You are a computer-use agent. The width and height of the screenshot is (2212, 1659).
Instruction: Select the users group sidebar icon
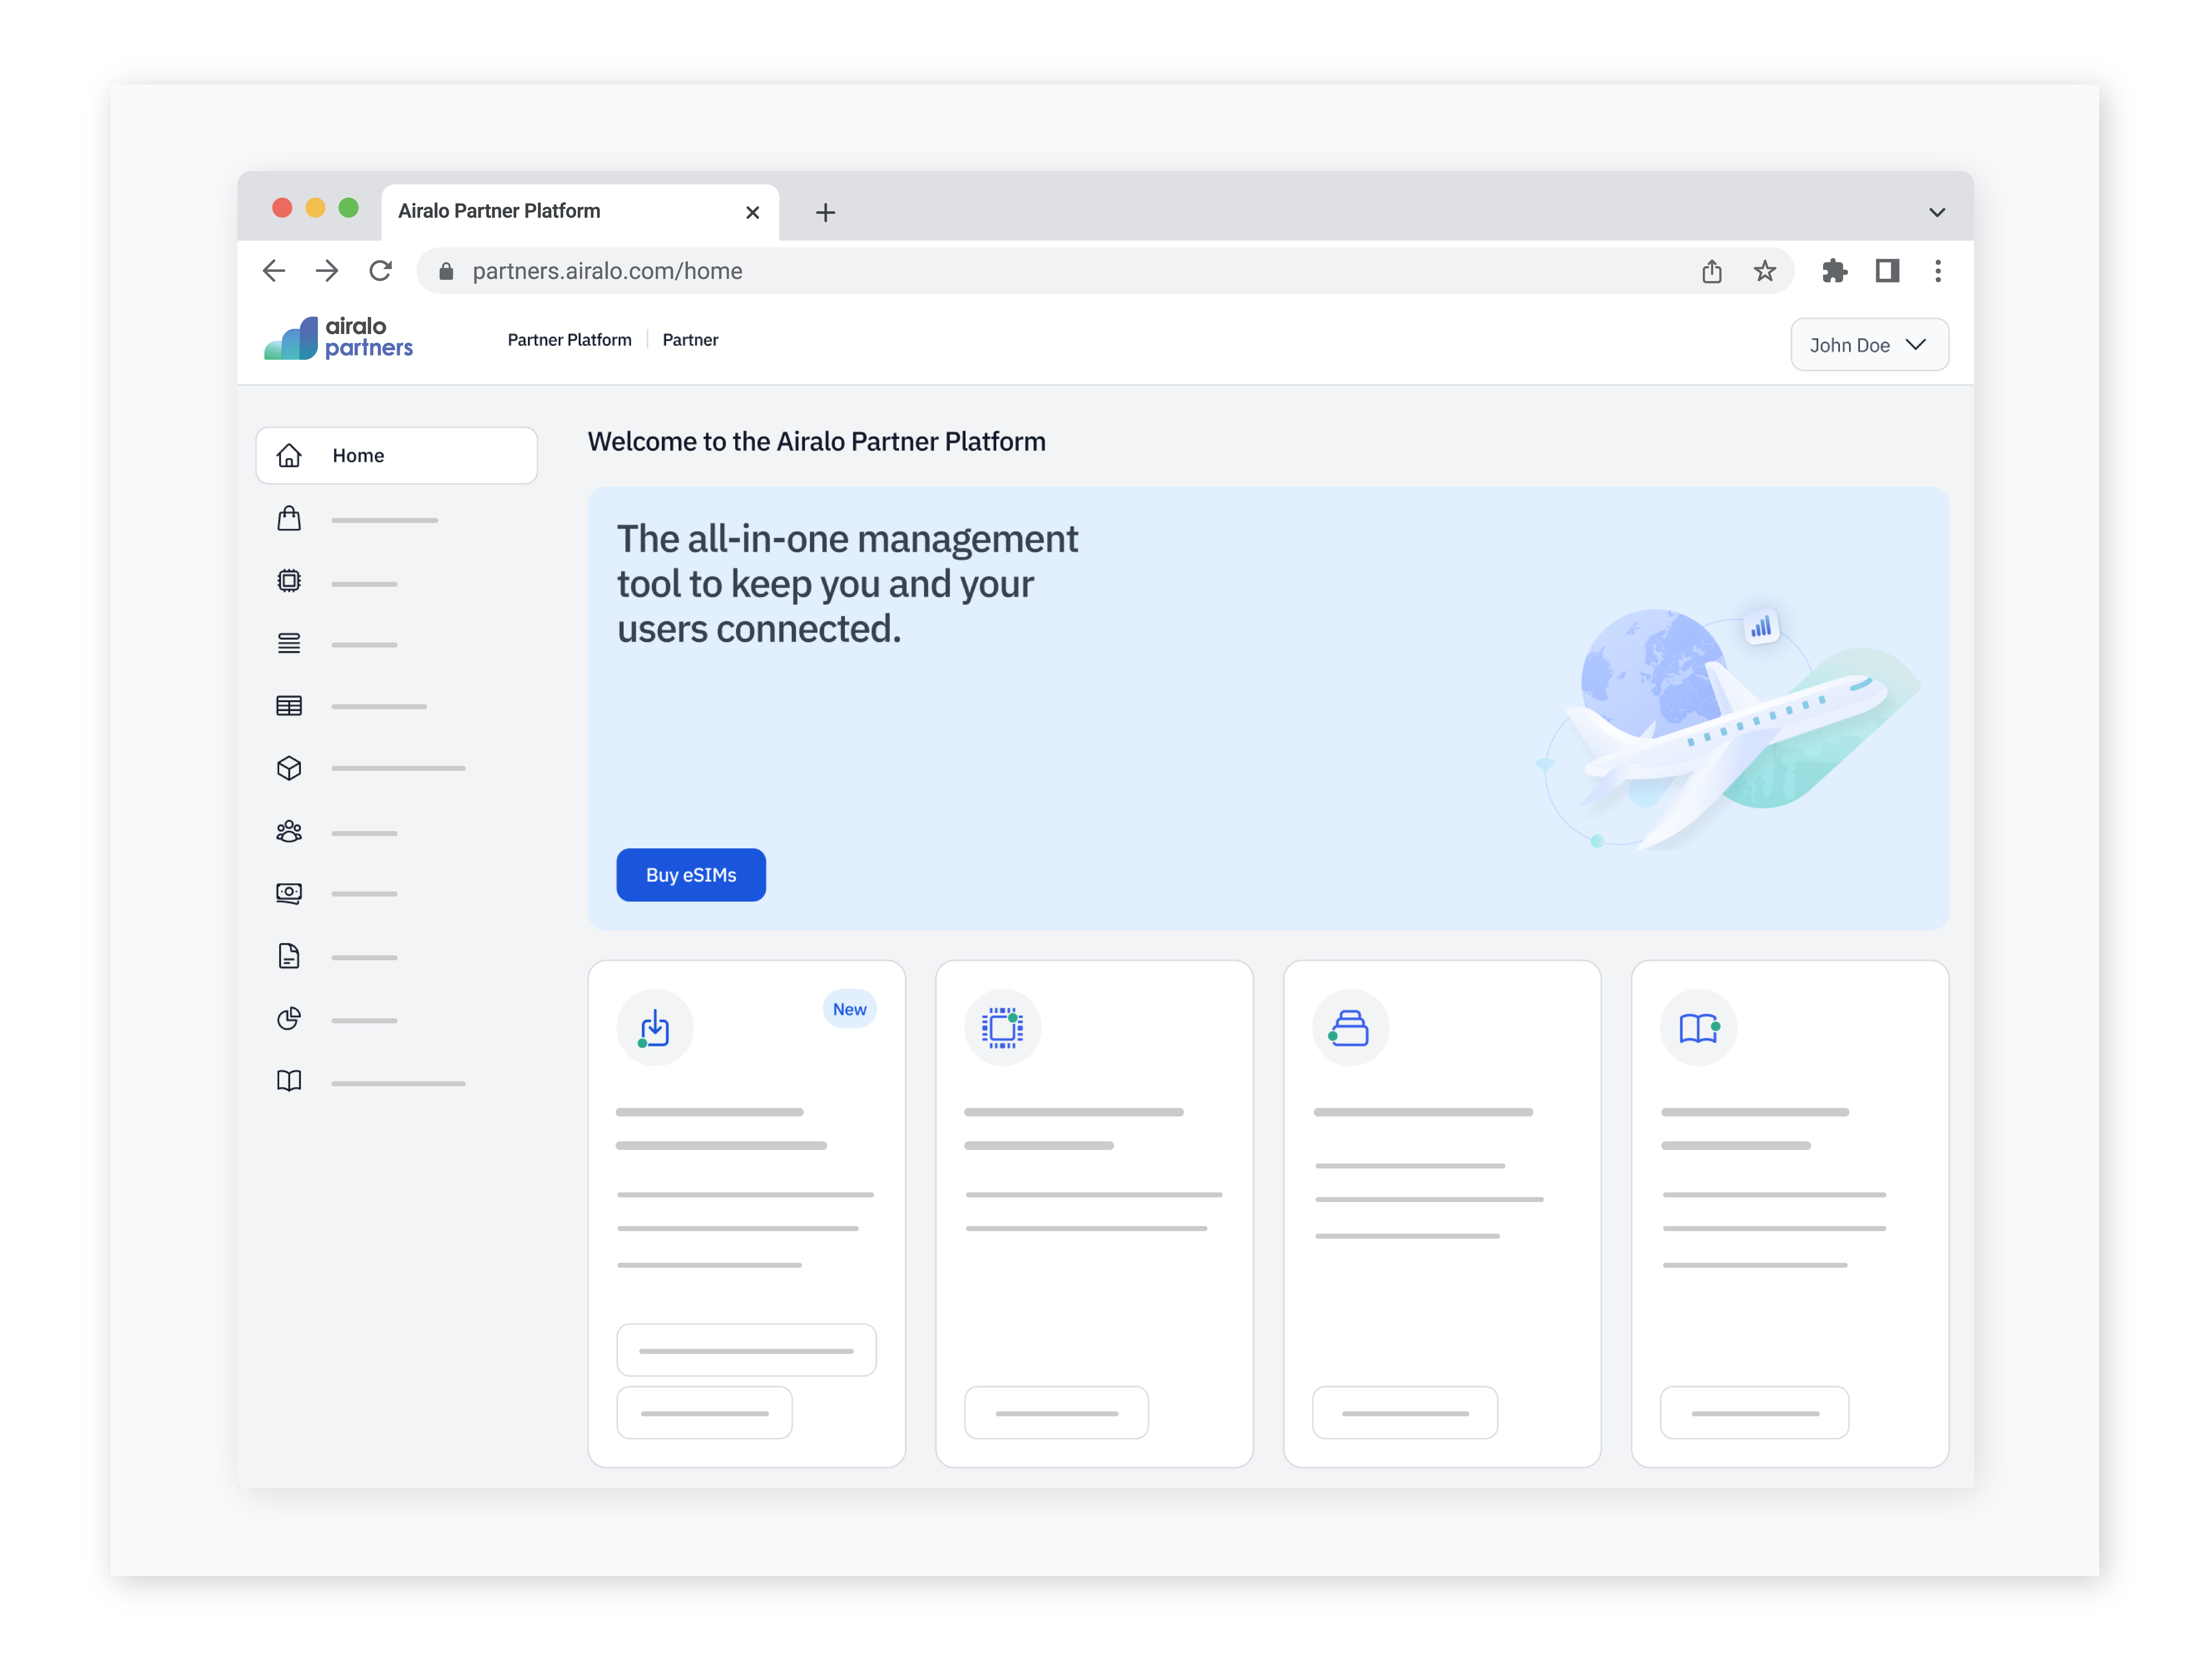coord(289,831)
